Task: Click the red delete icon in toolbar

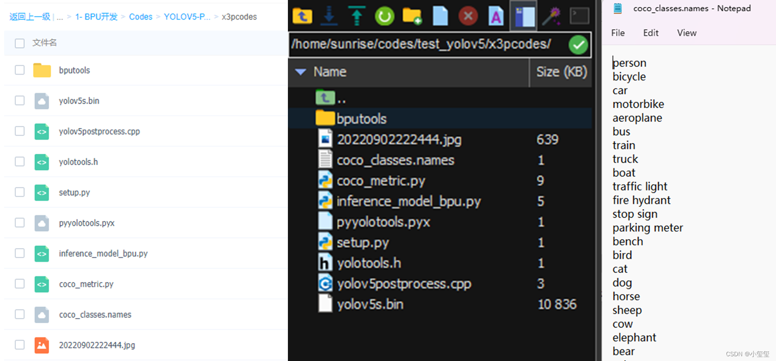Action: click(468, 17)
